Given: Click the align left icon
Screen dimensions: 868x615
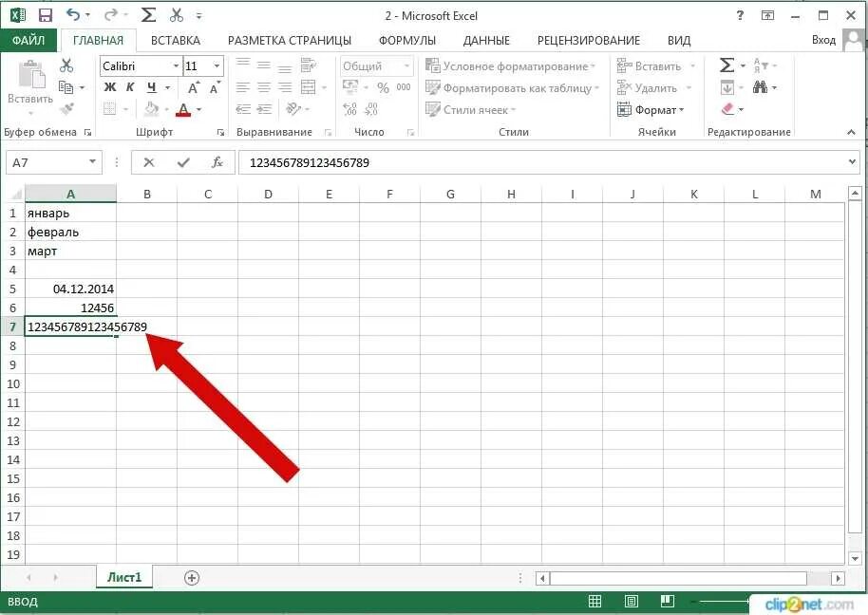Looking at the screenshot, I should coord(243,87).
